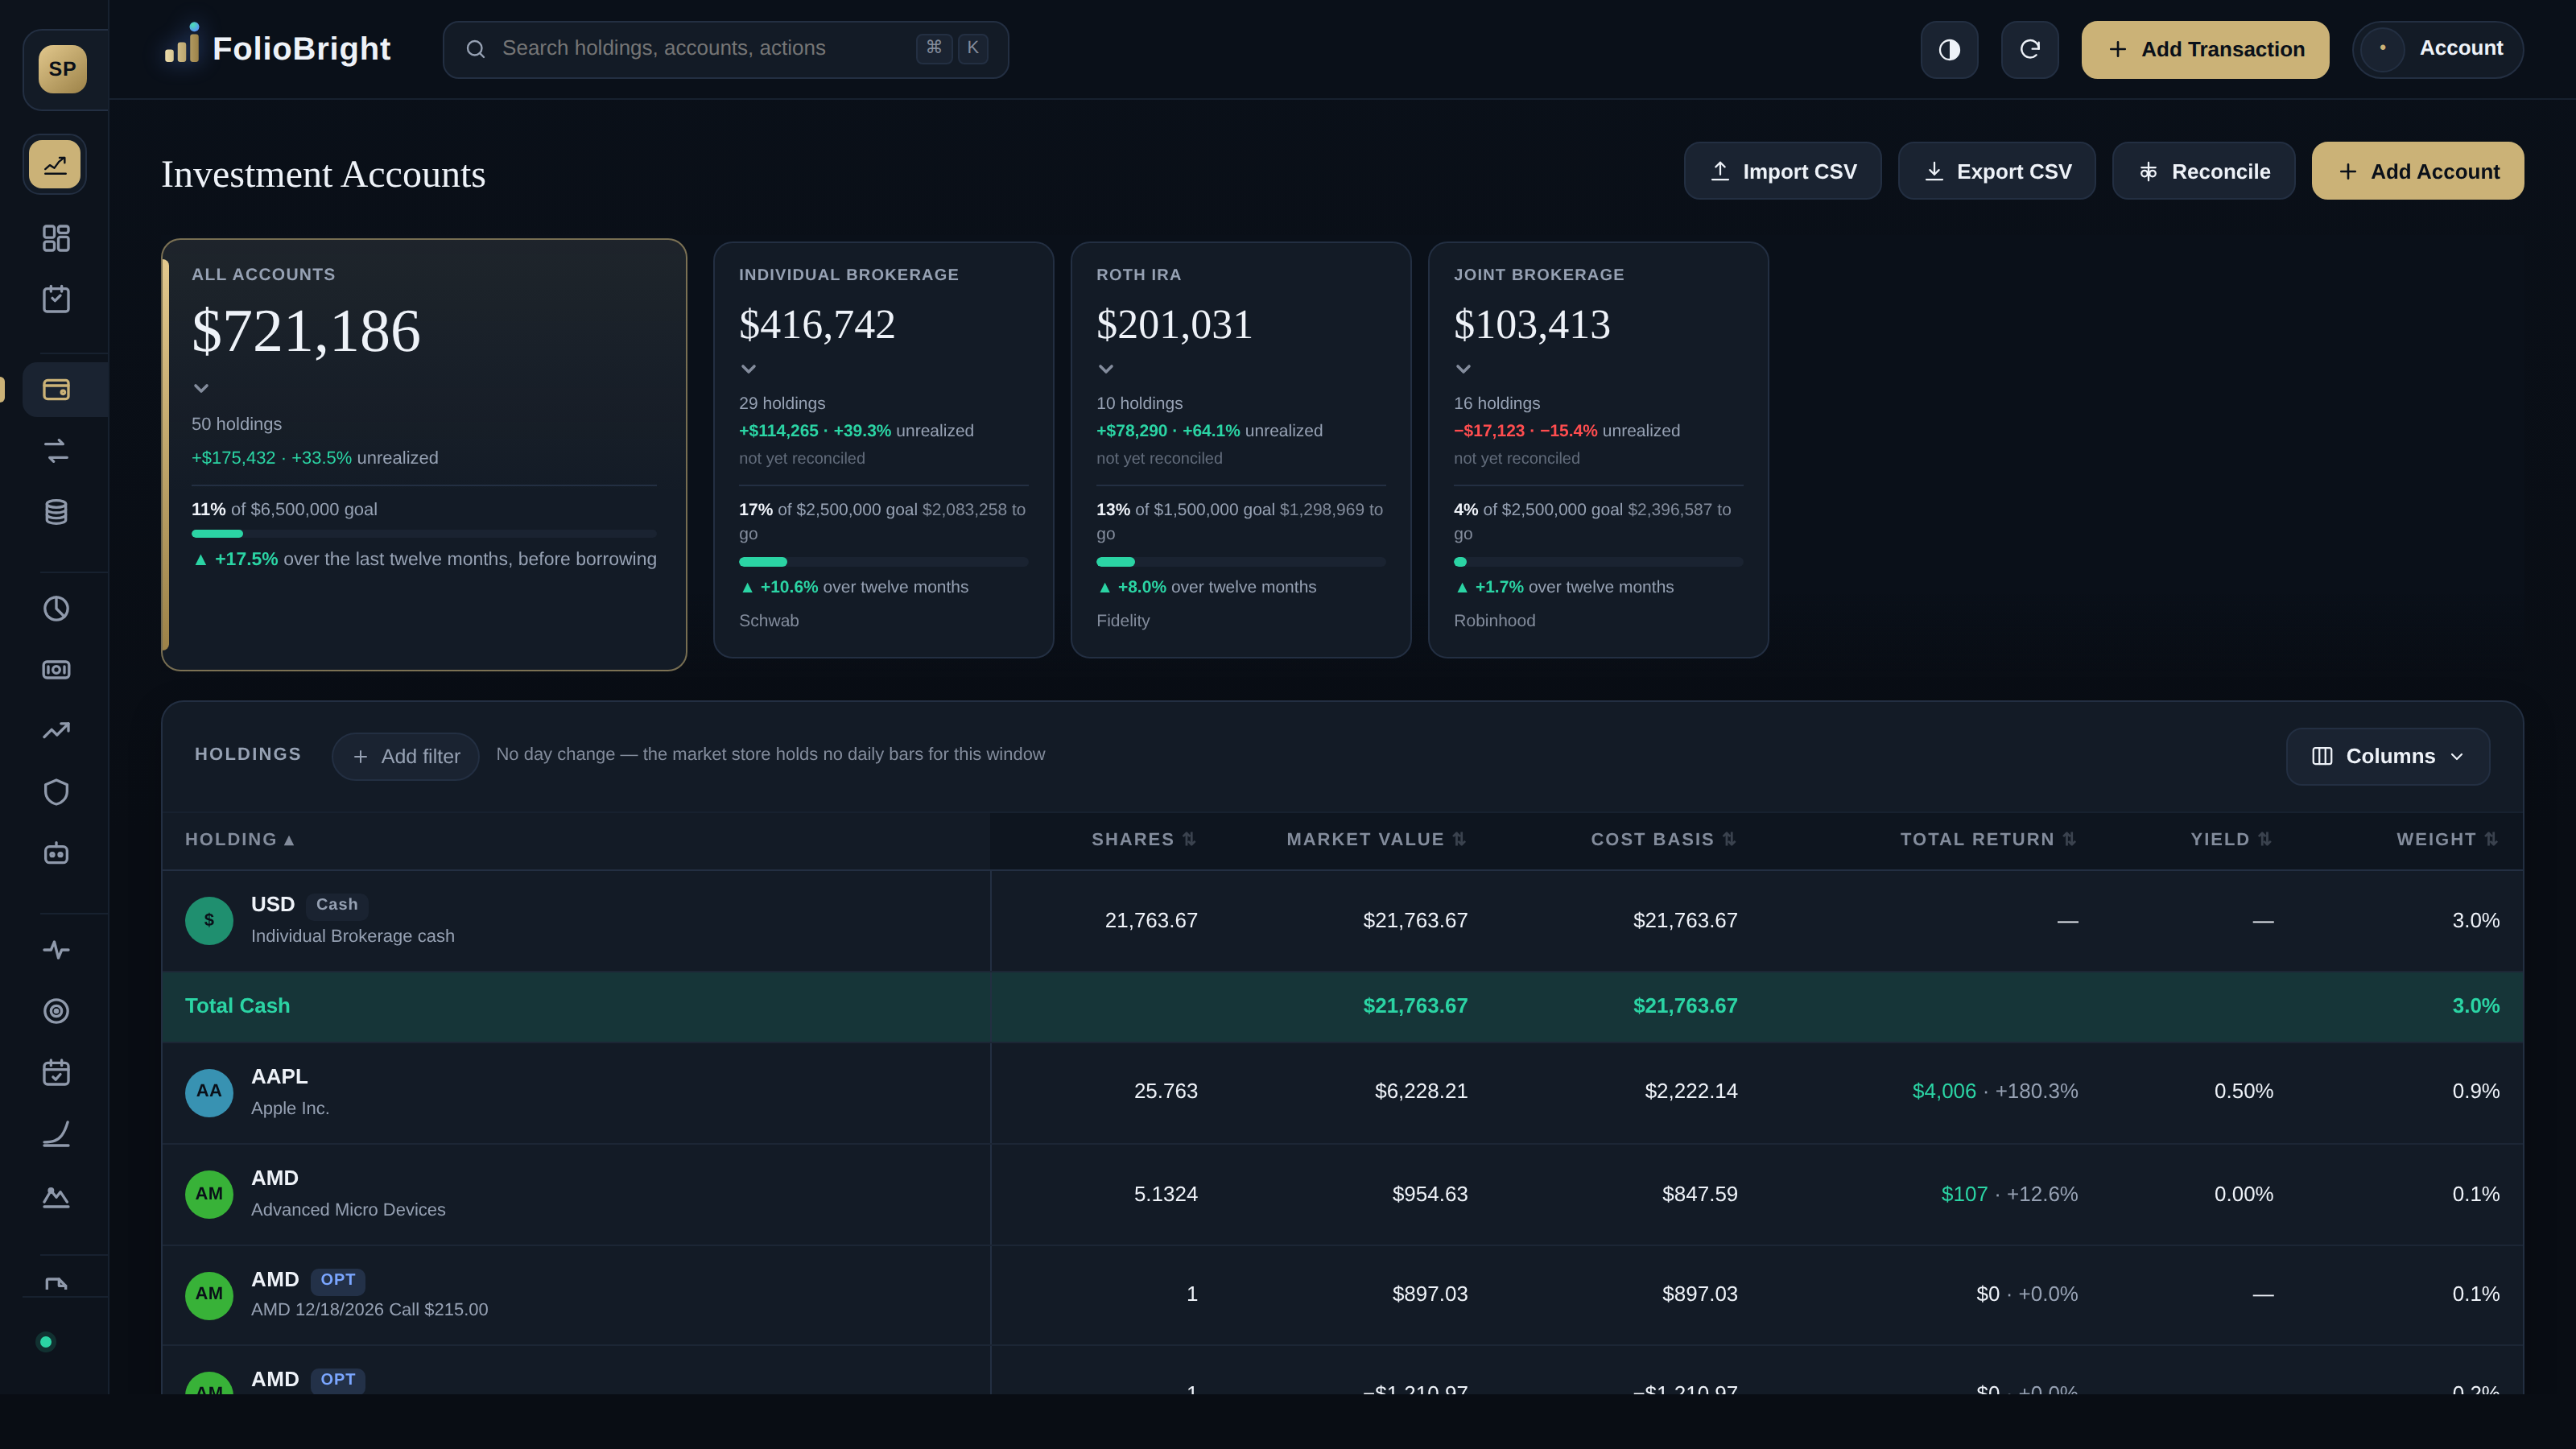Open the area chart icon in sidebar
Screen dimensions: 2576x1449
coord(56,1196)
